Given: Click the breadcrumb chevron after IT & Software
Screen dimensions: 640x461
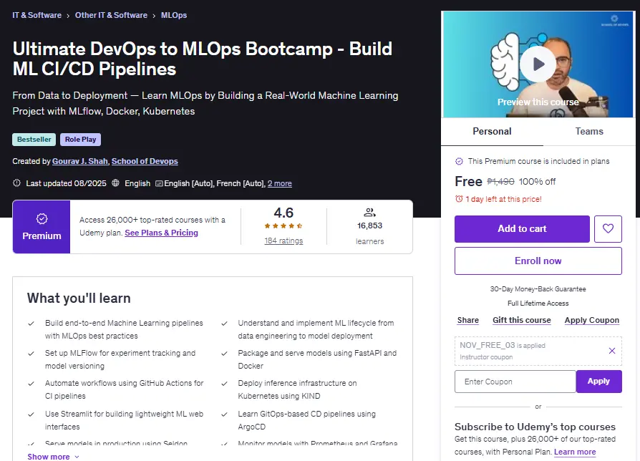Looking at the screenshot, I should (x=68, y=16).
